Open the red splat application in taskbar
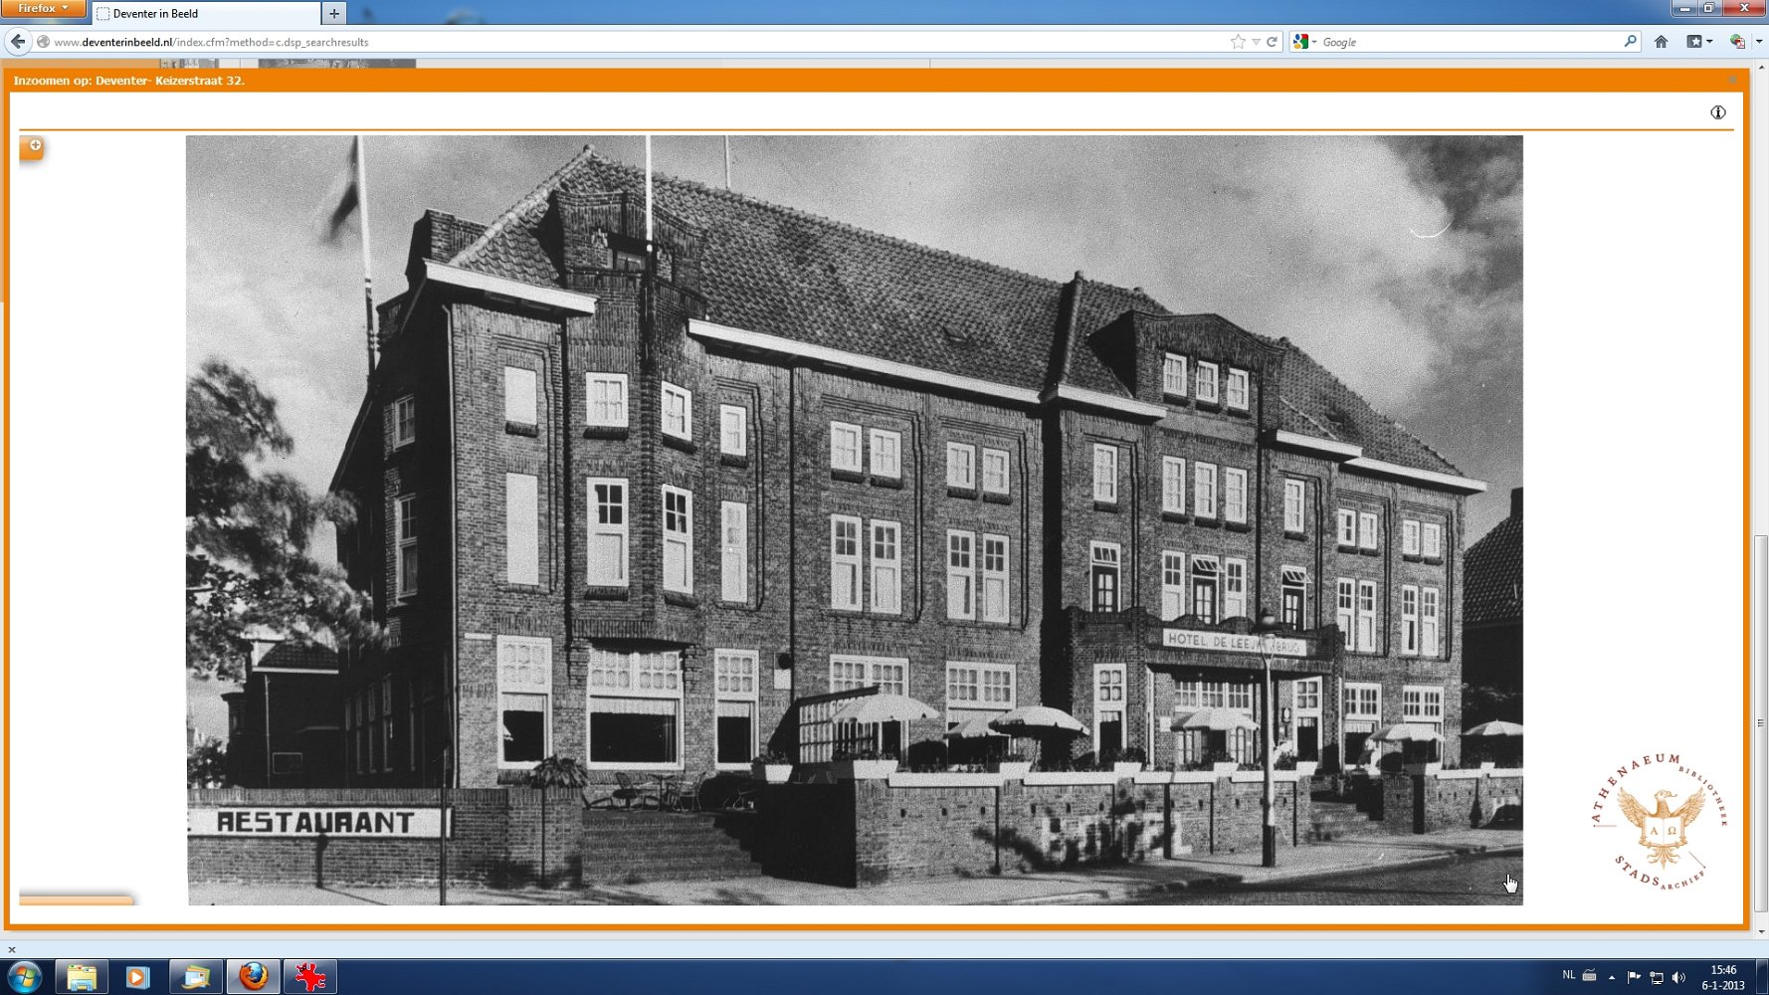 pos(310,977)
